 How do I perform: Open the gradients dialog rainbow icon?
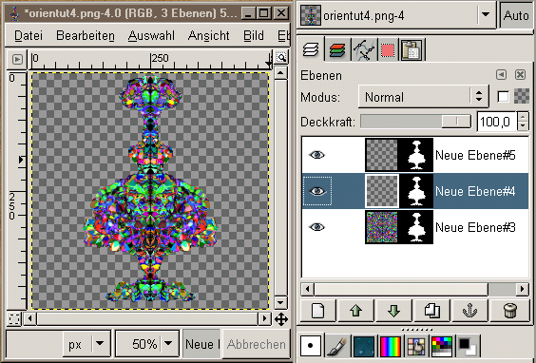pos(391,346)
